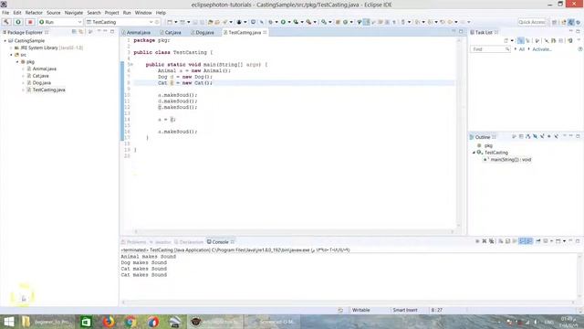Toggle Link with Editor in Package Explorer
Viewport: 584px width, 329px height.
(81, 32)
